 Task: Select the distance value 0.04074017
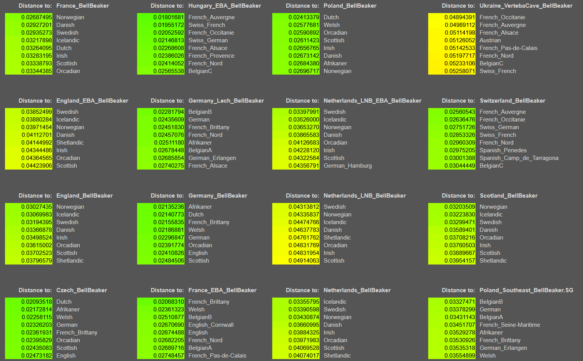304,356
